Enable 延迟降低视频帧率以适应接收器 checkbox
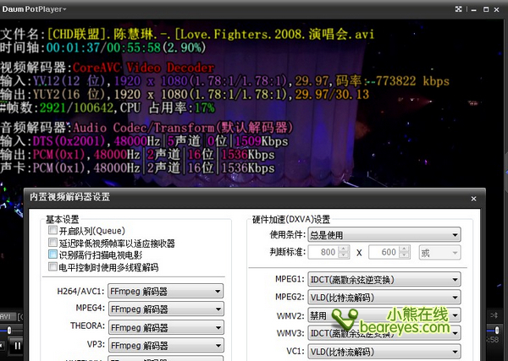 click(52, 243)
